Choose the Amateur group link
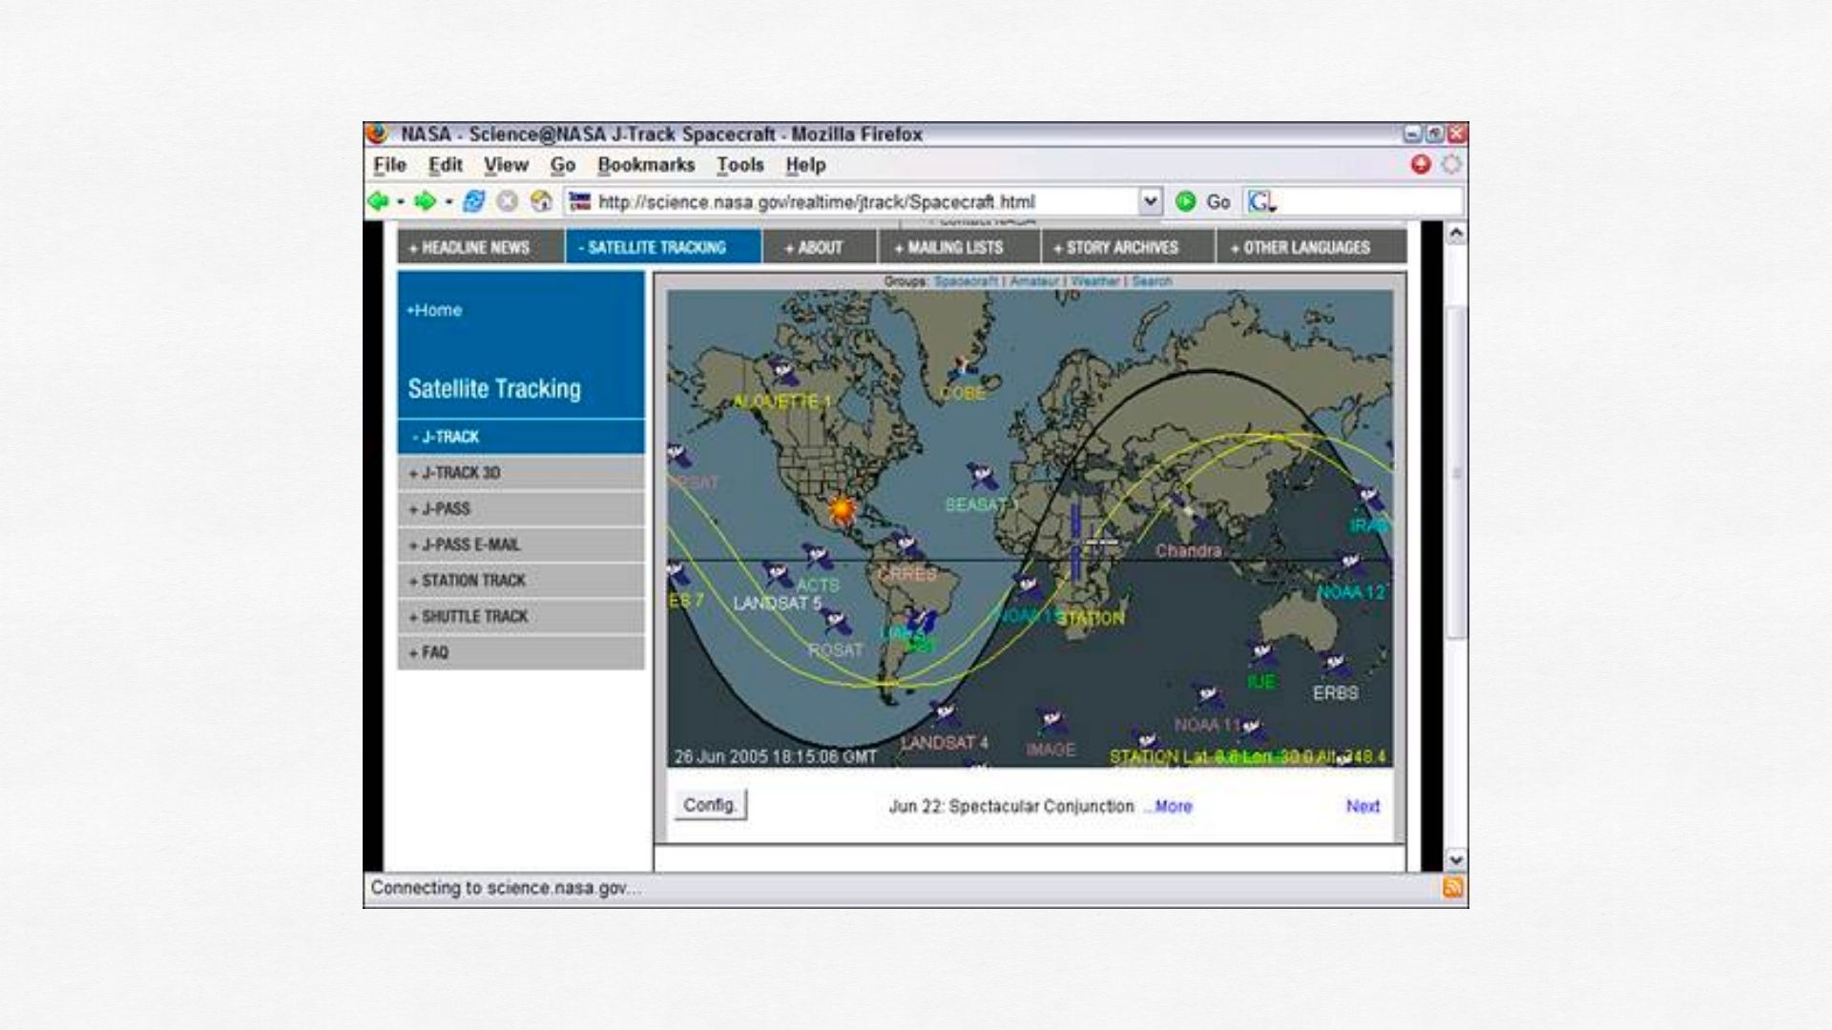1832x1030 pixels. coord(1034,281)
